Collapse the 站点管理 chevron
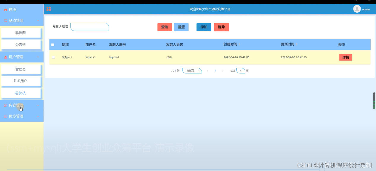The height and width of the screenshot is (171, 376). click(x=38, y=20)
